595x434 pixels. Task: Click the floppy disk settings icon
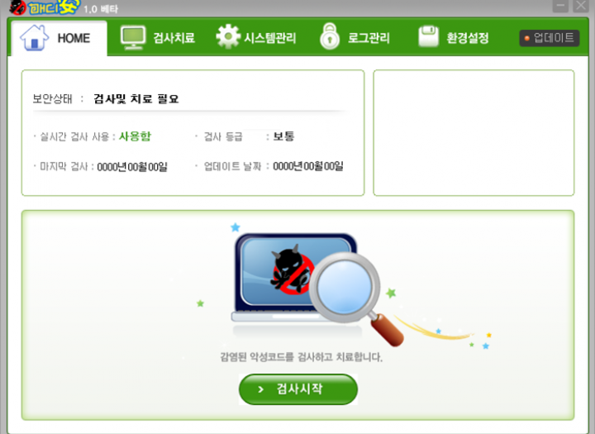tap(428, 36)
